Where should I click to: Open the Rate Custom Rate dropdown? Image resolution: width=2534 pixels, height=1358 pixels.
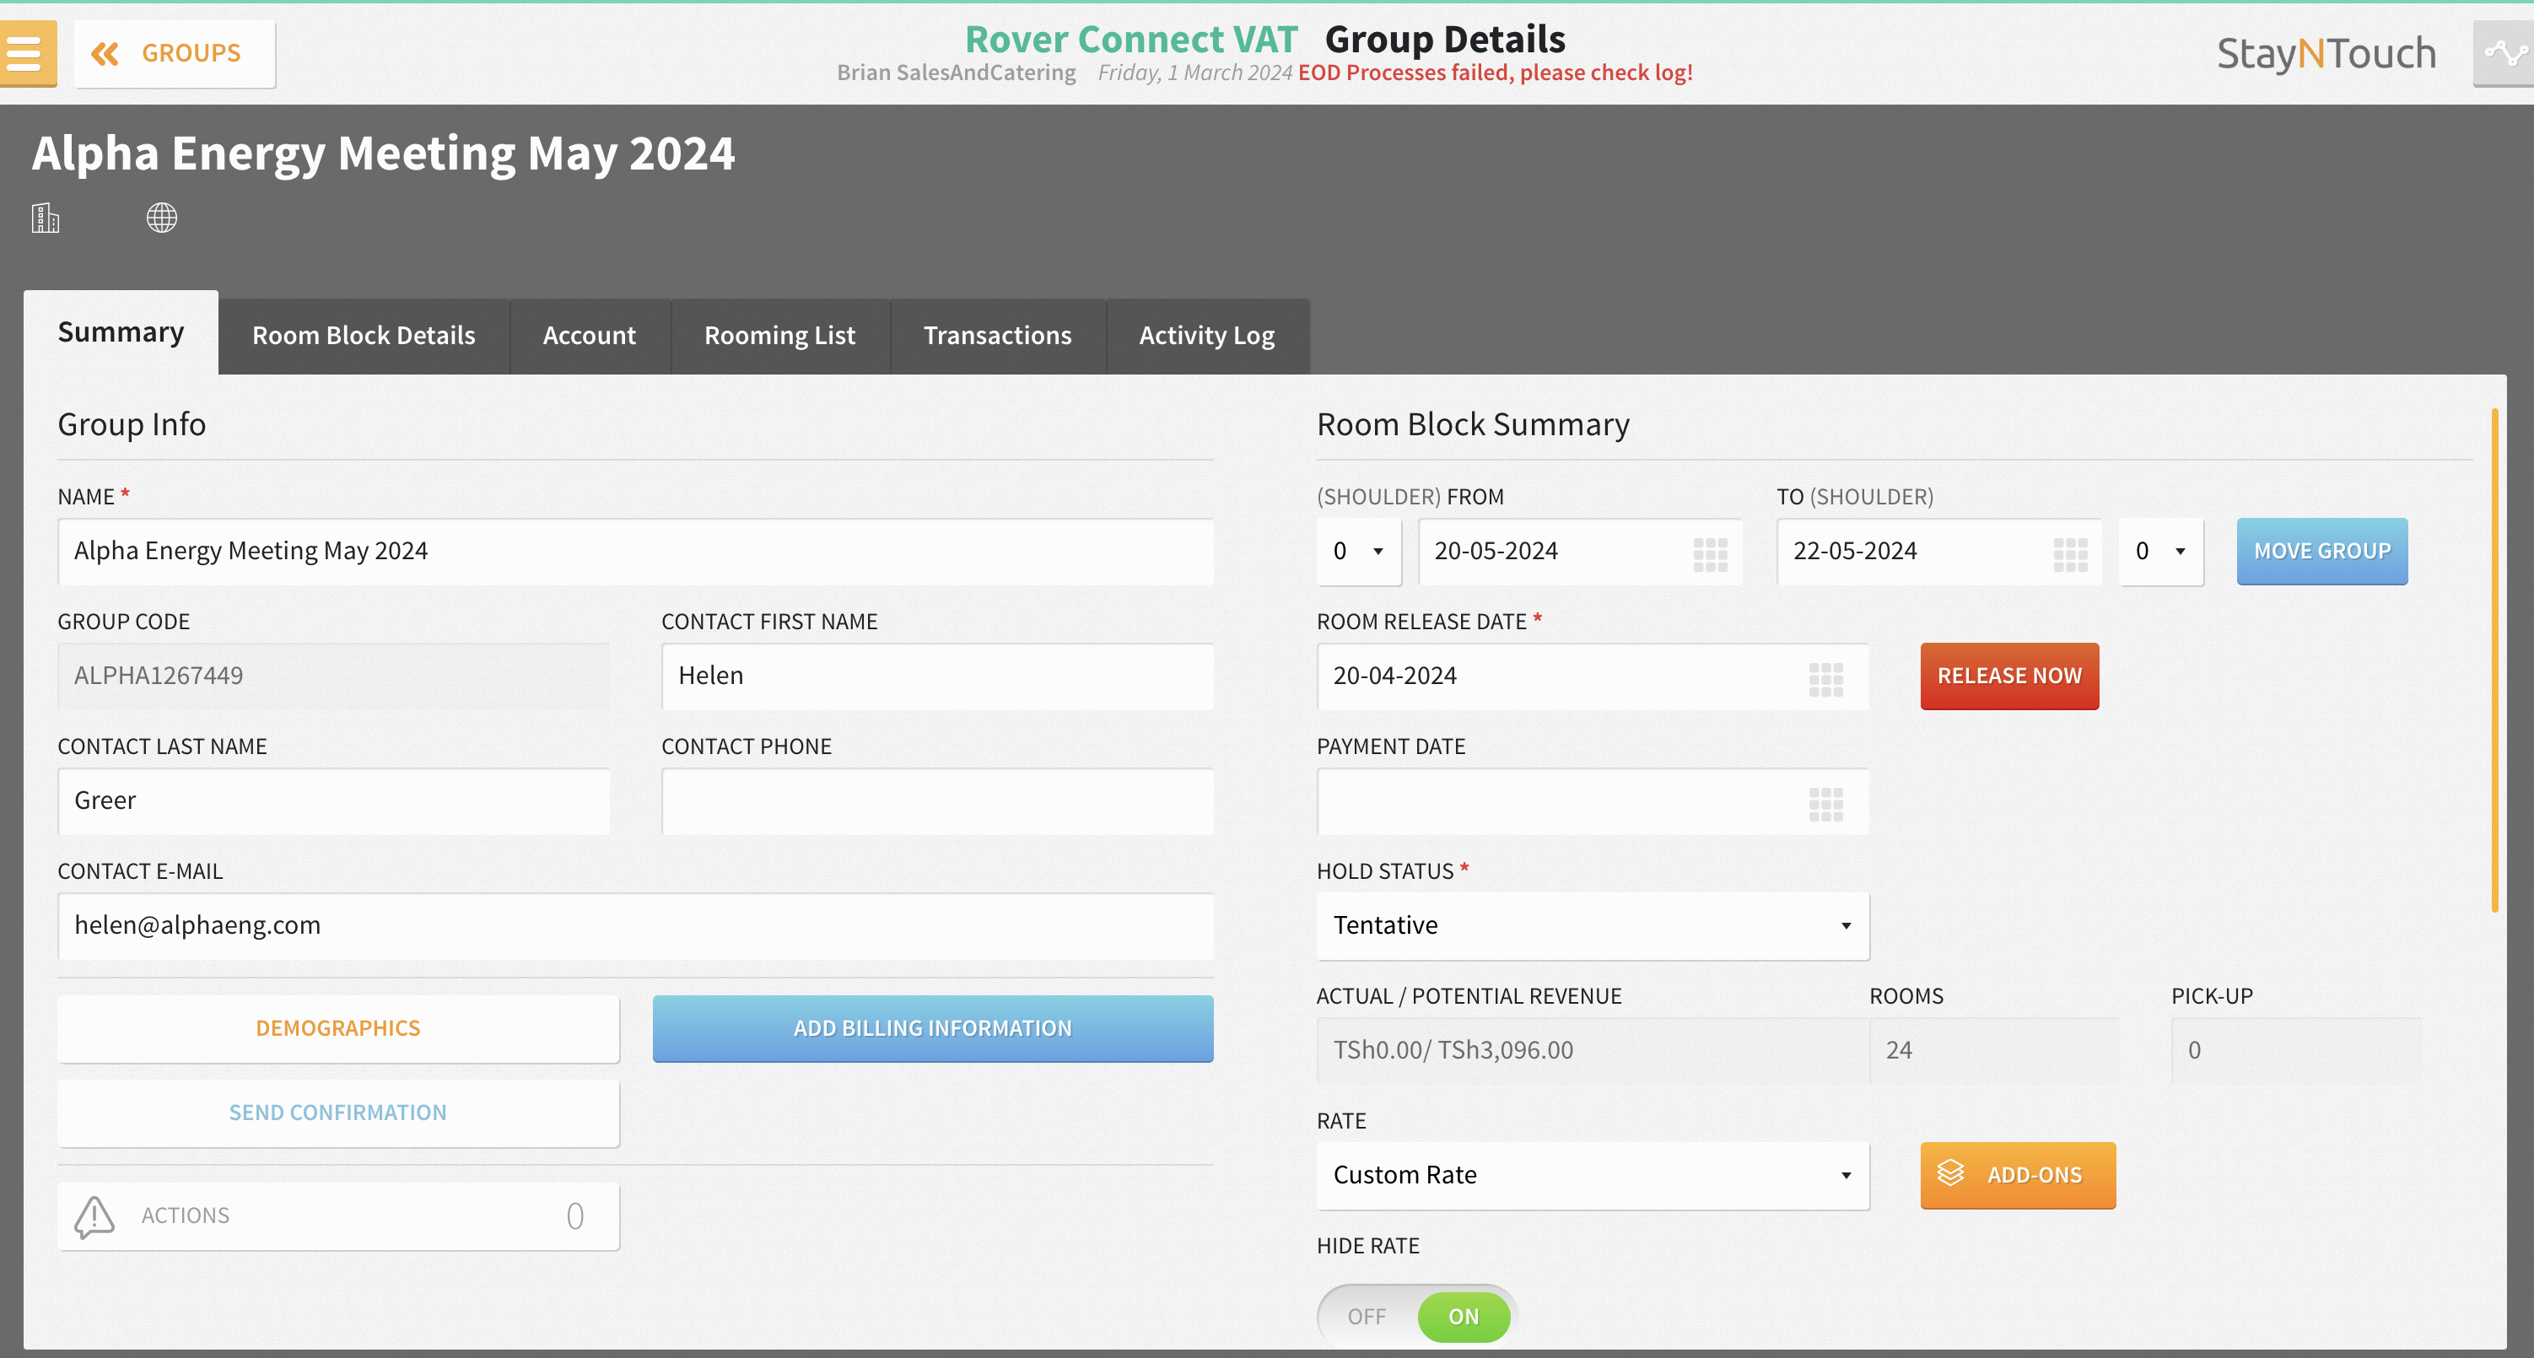coord(1592,1175)
